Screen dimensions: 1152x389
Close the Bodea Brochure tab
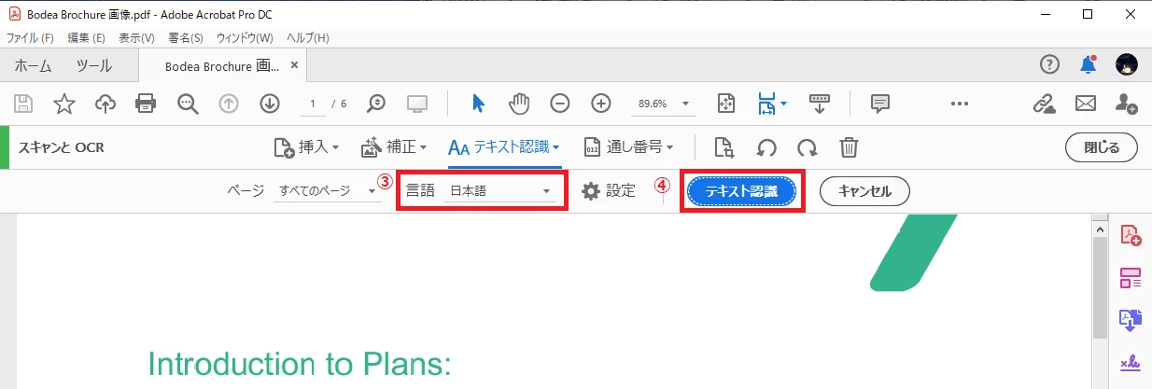(x=294, y=66)
